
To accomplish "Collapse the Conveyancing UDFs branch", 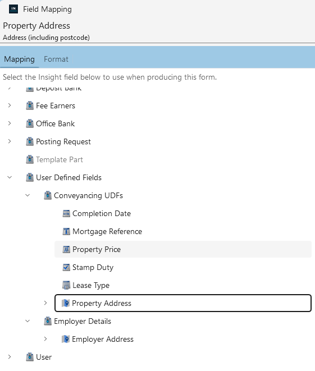I will click(x=28, y=195).
